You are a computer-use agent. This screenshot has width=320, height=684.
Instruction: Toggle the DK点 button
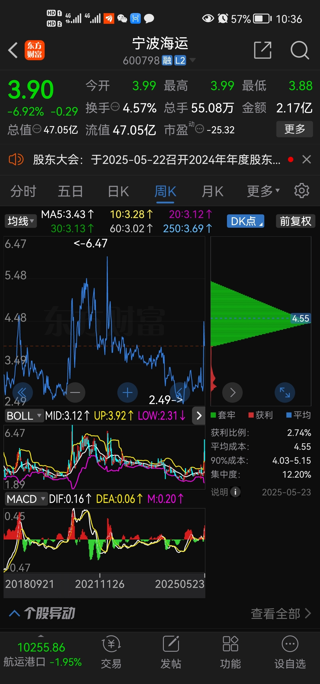(246, 221)
